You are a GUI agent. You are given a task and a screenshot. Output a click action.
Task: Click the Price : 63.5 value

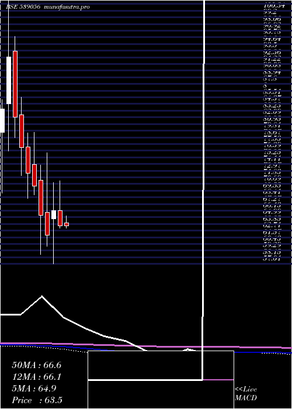37,400
